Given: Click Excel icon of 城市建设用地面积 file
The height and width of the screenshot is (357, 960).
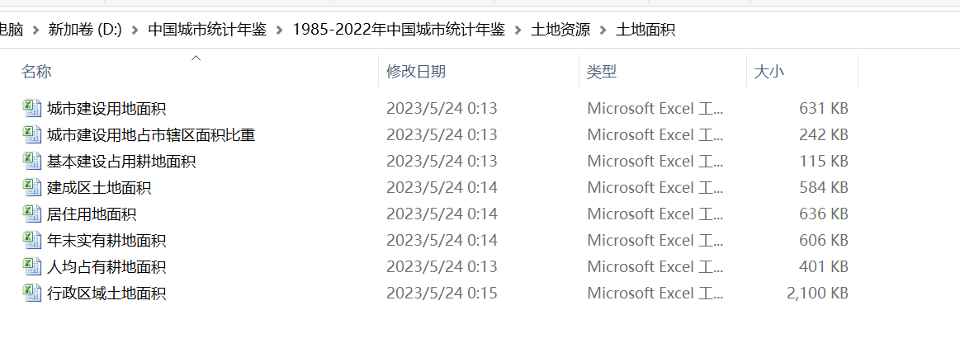Looking at the screenshot, I should [x=31, y=108].
